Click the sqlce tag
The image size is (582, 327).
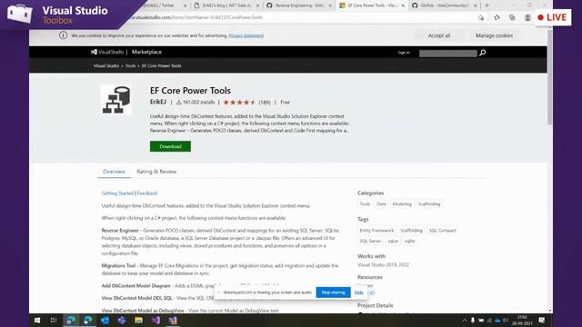coord(393,242)
